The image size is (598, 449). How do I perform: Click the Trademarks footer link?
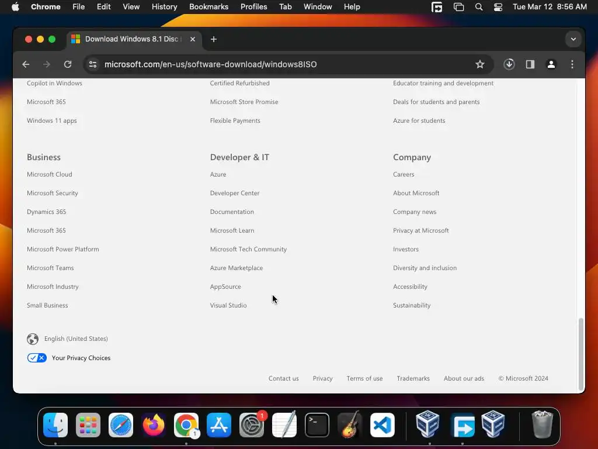[413, 378]
